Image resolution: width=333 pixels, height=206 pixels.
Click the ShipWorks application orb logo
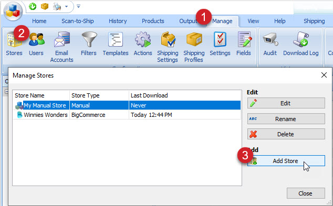[x=13, y=11]
